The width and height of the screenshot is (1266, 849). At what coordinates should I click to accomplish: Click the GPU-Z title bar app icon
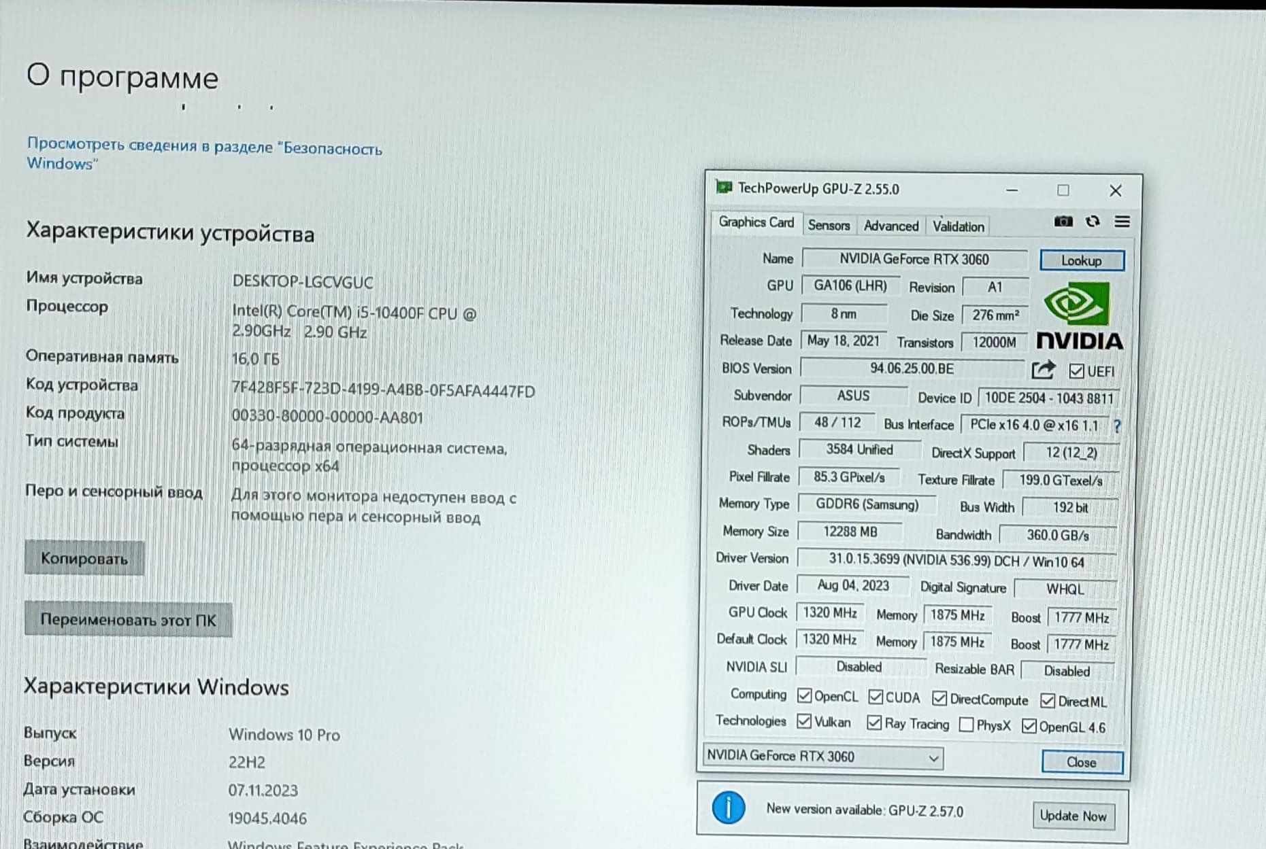pyautogui.click(x=723, y=187)
